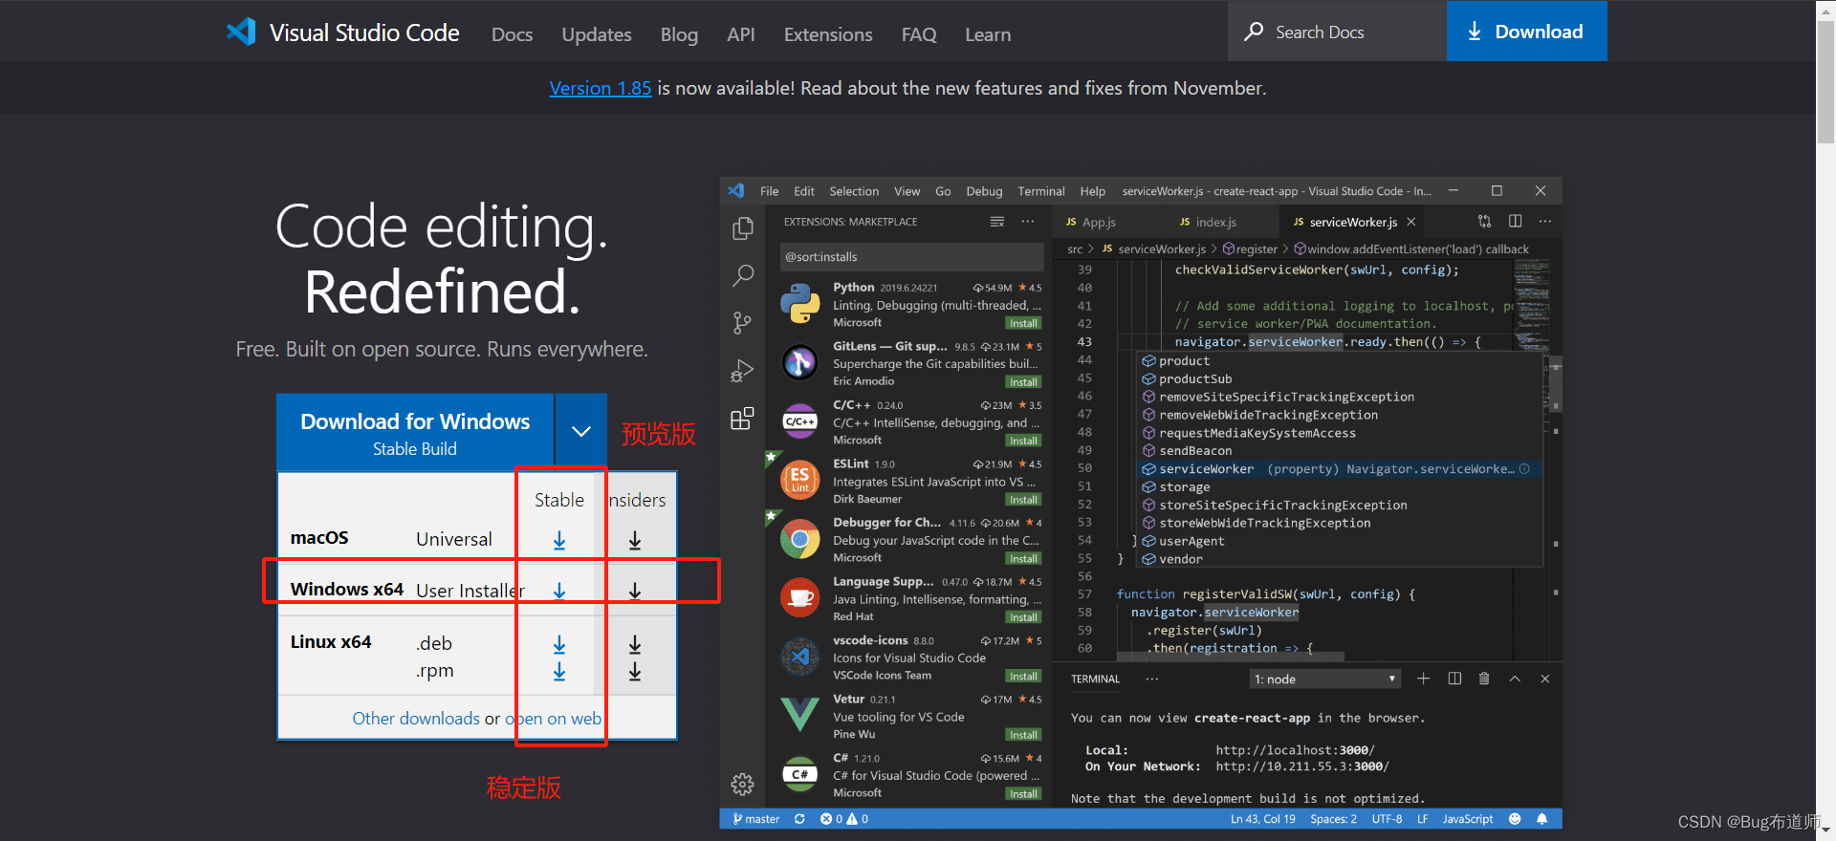This screenshot has width=1836, height=841.
Task: Install the C/C++ extension
Action: pyautogui.click(x=1023, y=441)
